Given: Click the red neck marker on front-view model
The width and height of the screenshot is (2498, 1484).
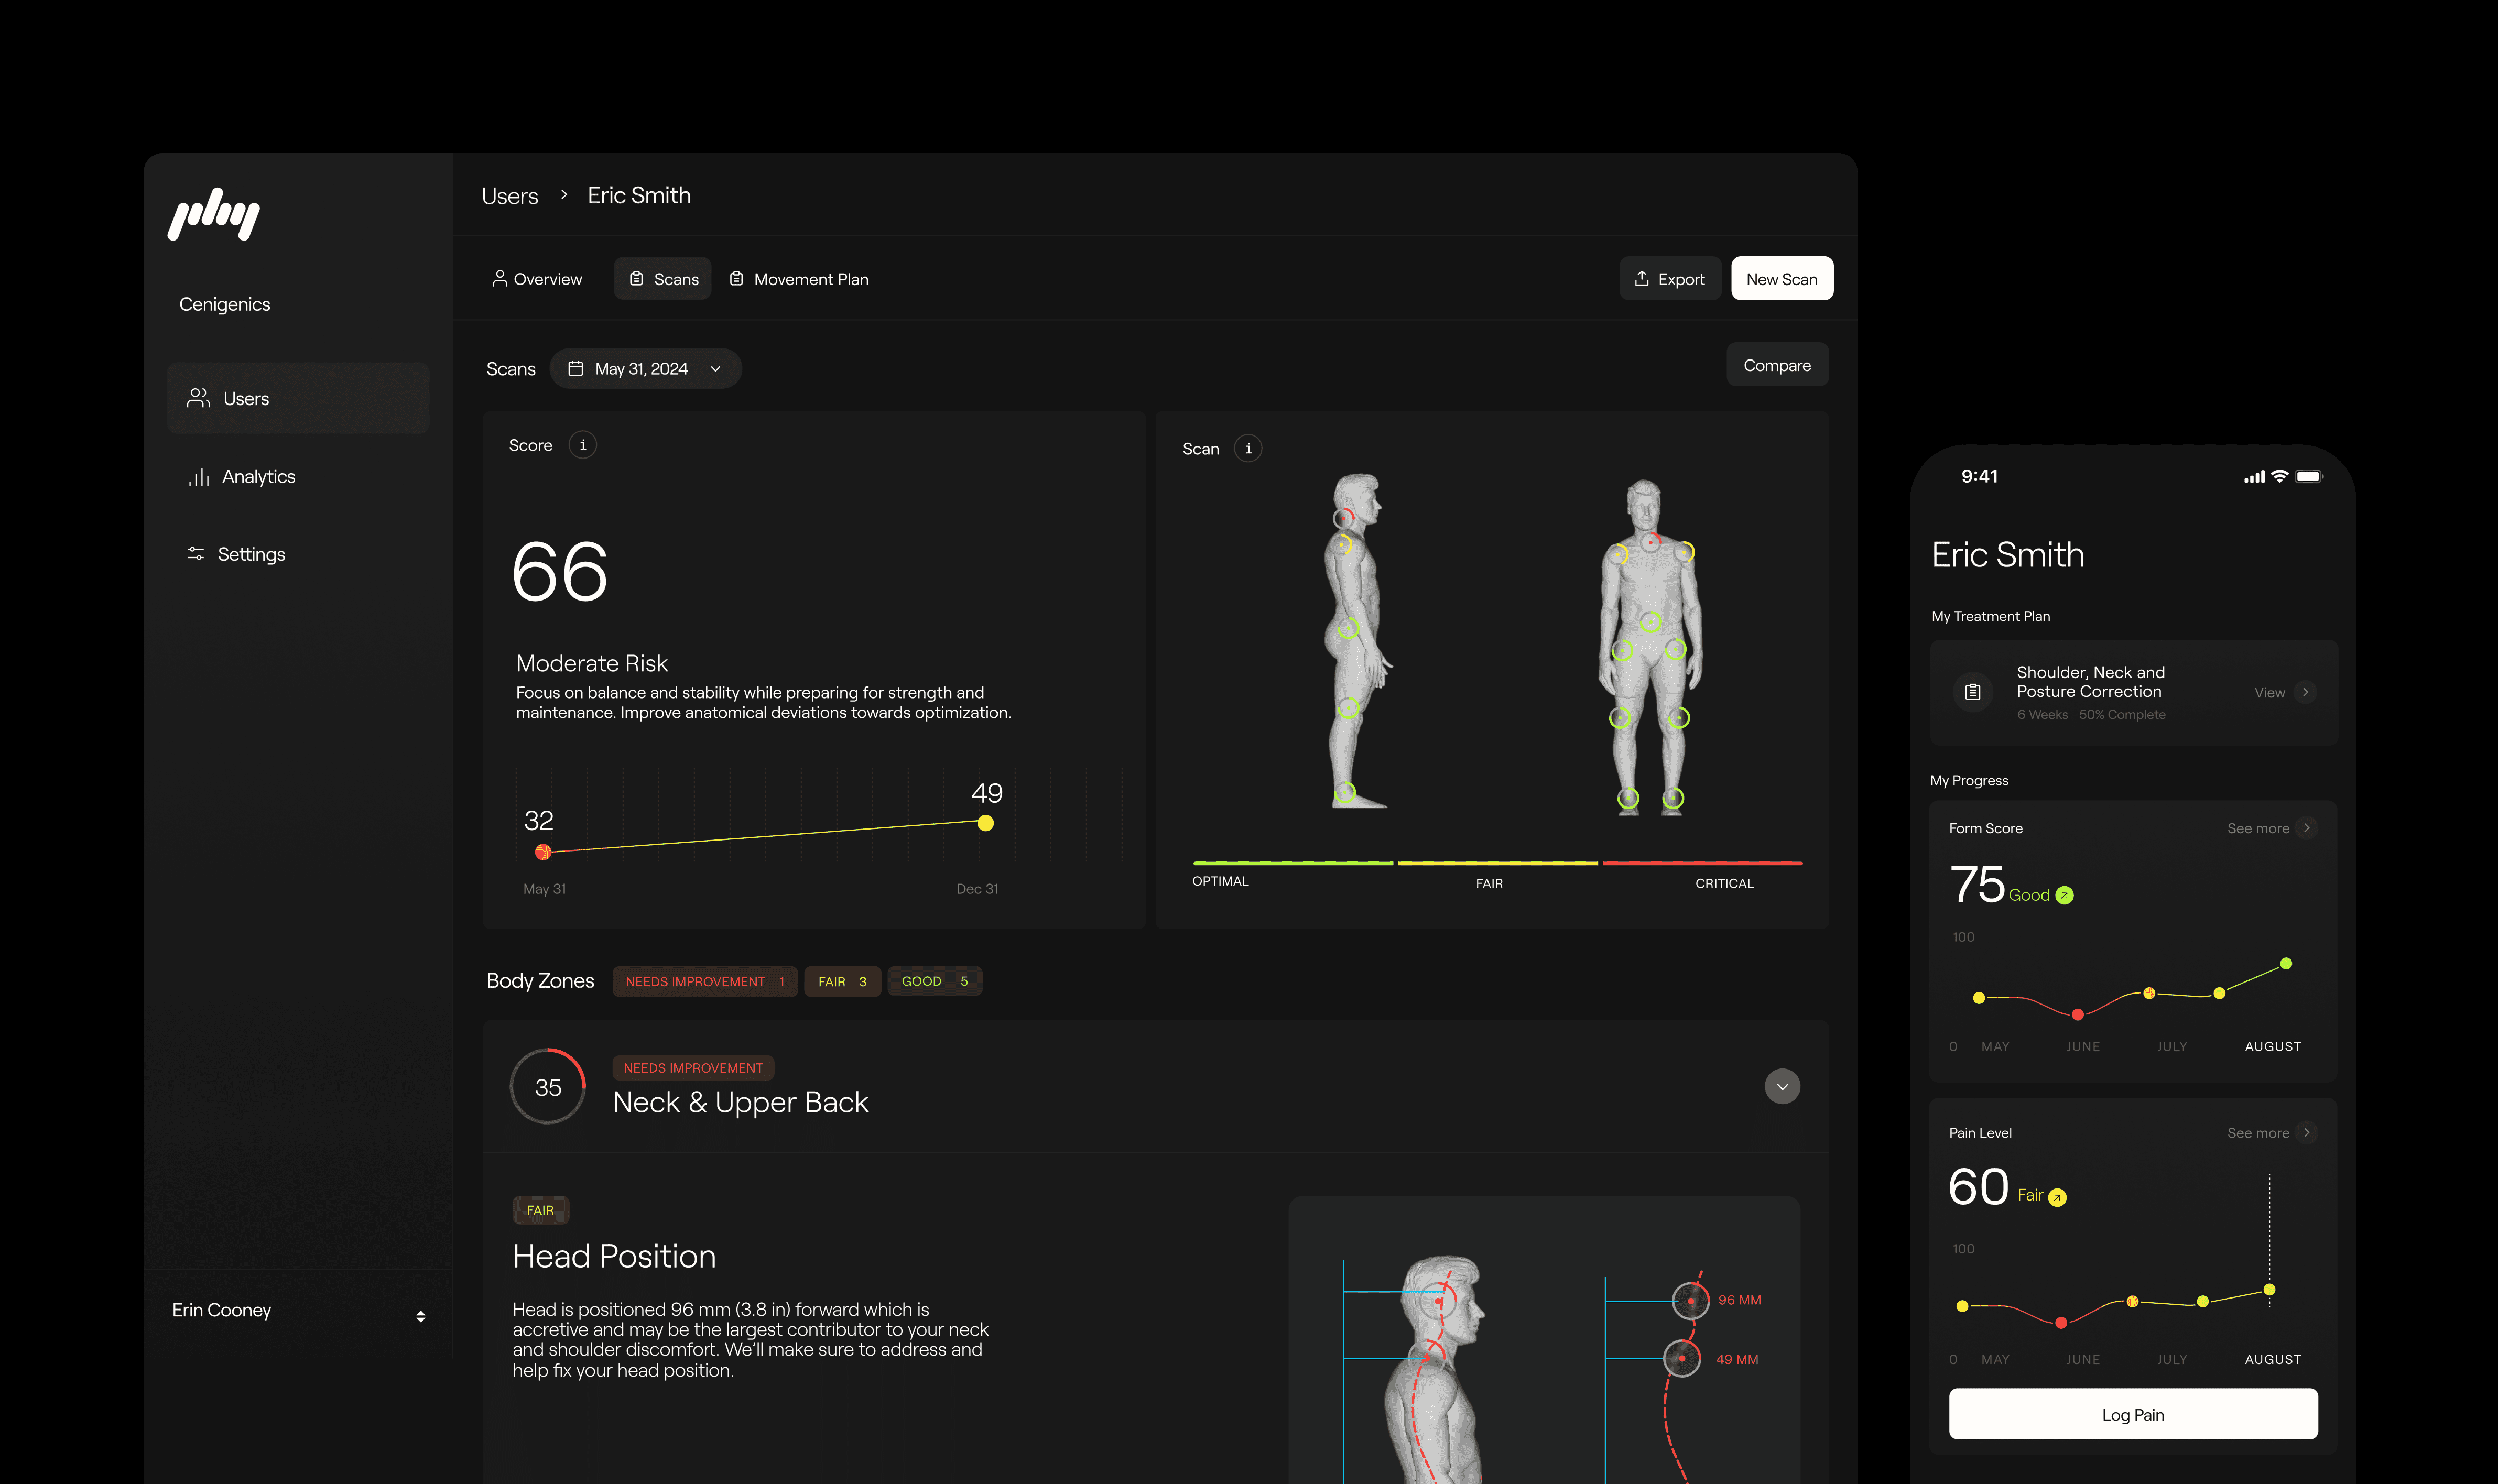Looking at the screenshot, I should click(x=1650, y=542).
